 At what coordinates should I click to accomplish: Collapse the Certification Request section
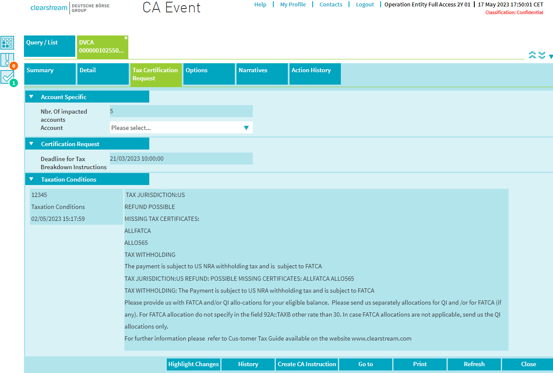(31, 144)
